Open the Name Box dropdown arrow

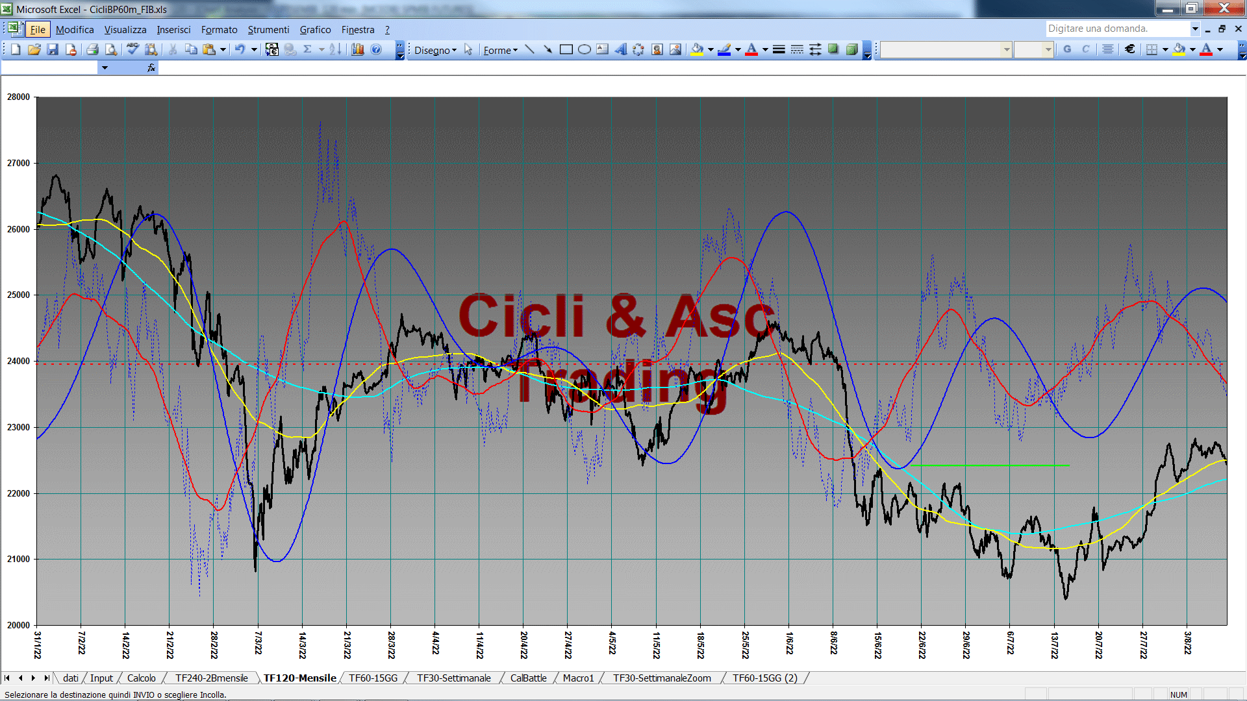point(105,68)
